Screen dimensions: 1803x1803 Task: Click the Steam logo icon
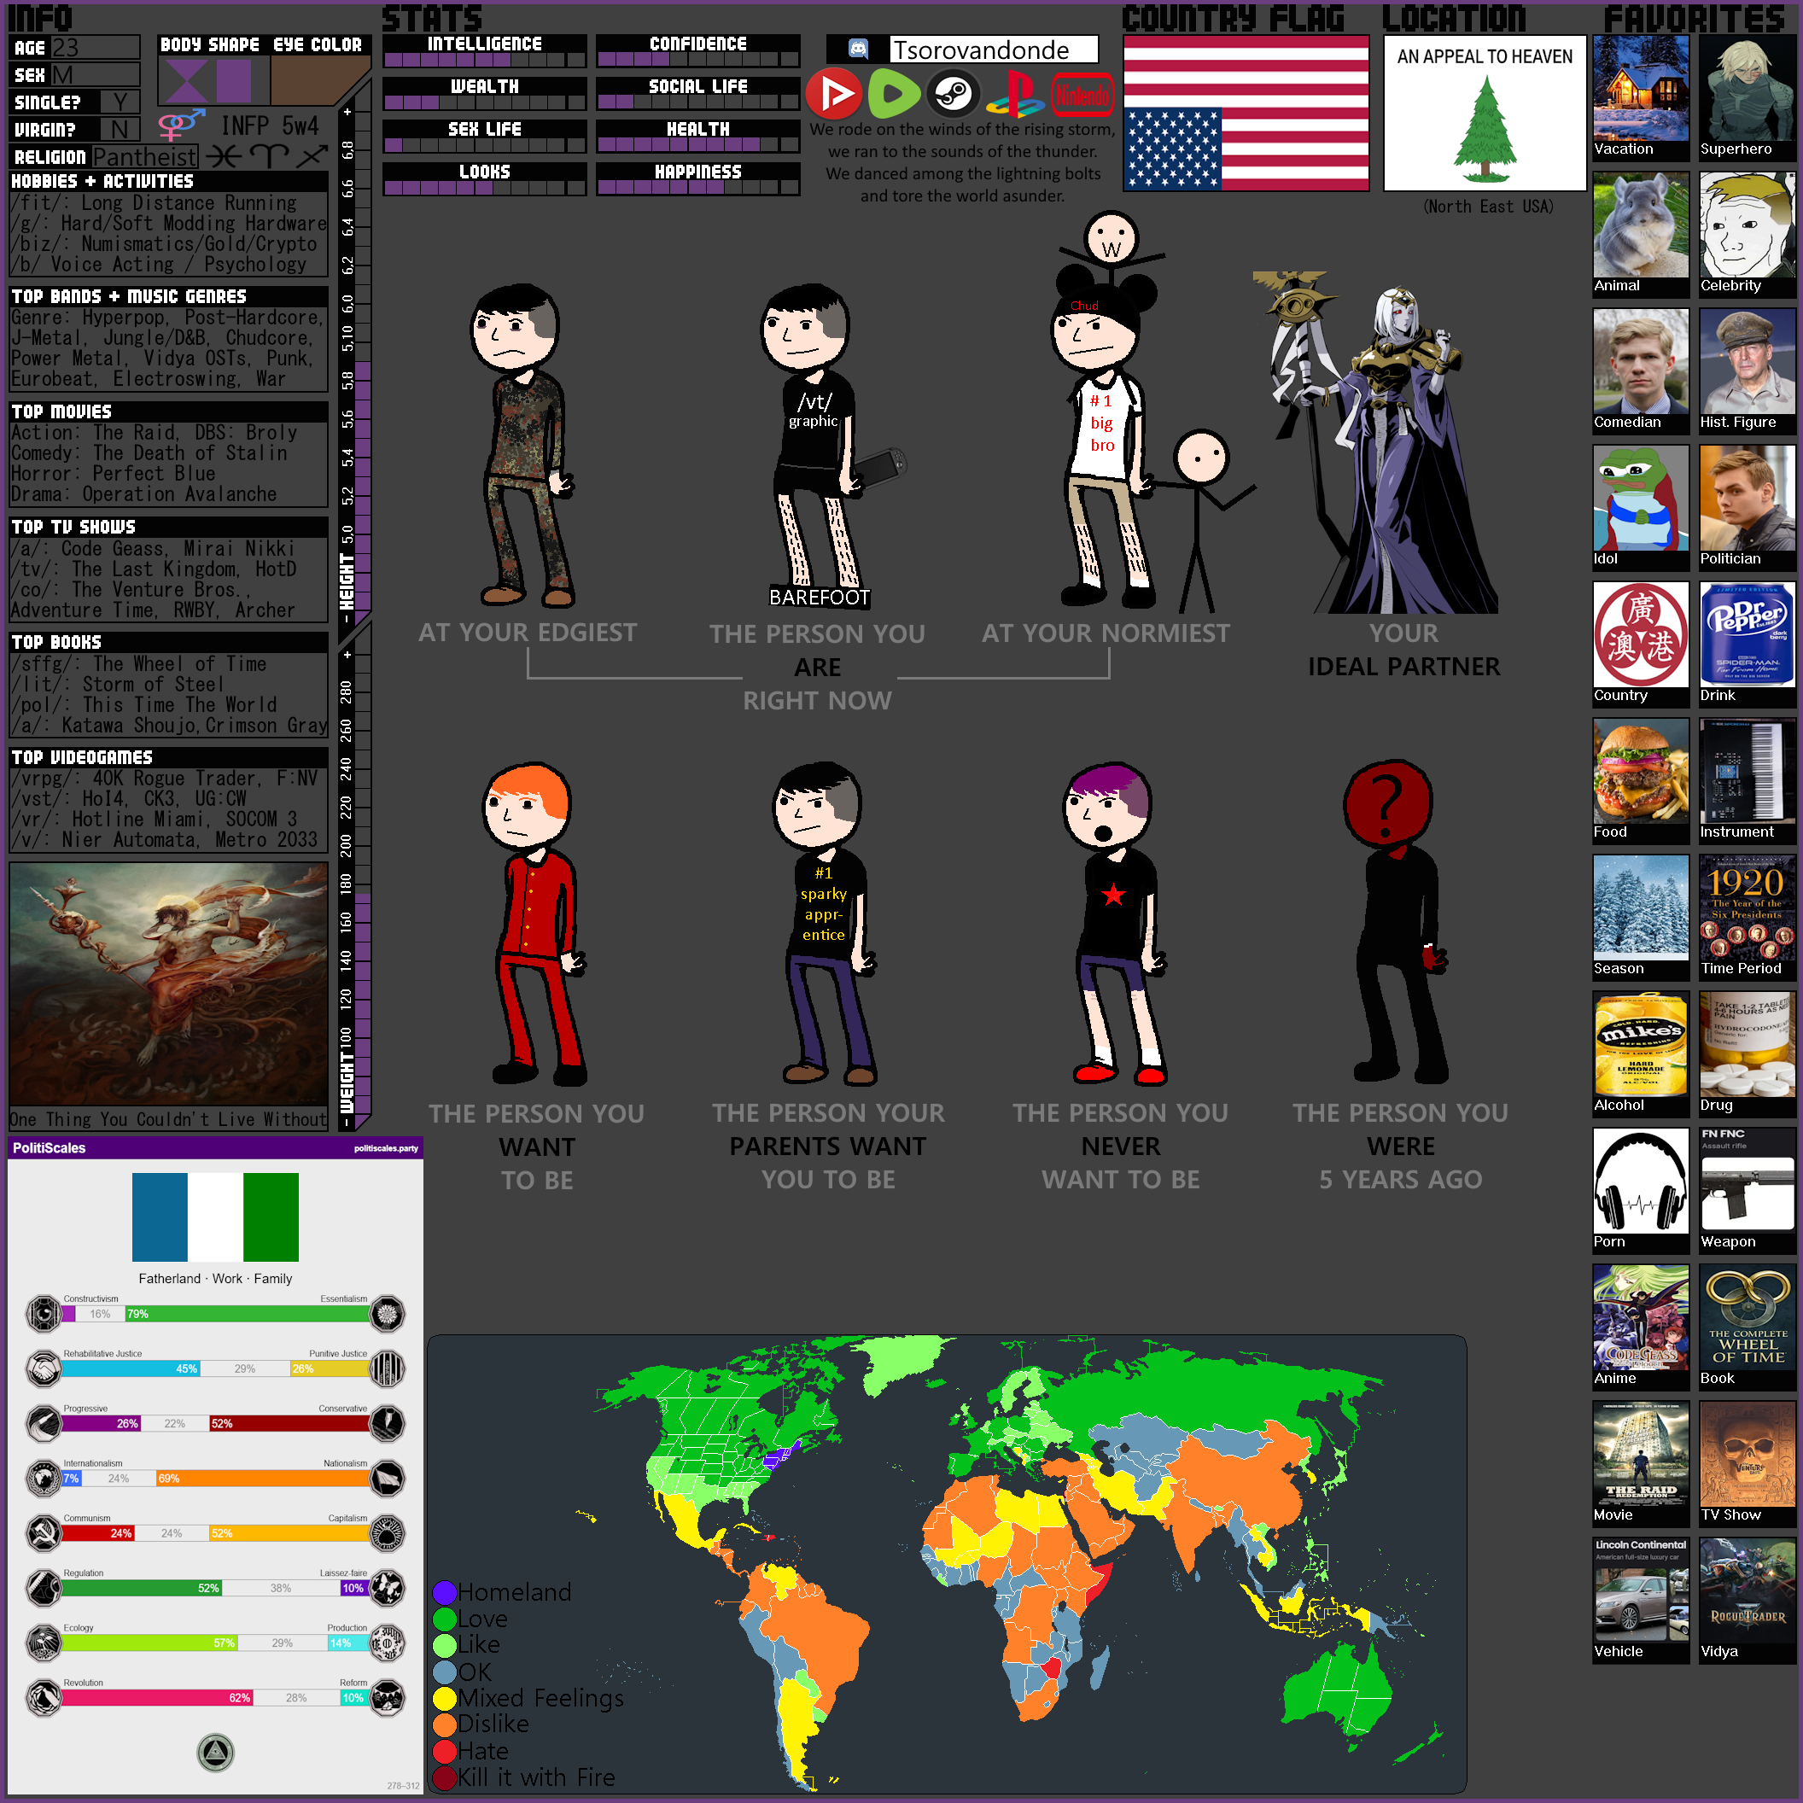coord(954,93)
